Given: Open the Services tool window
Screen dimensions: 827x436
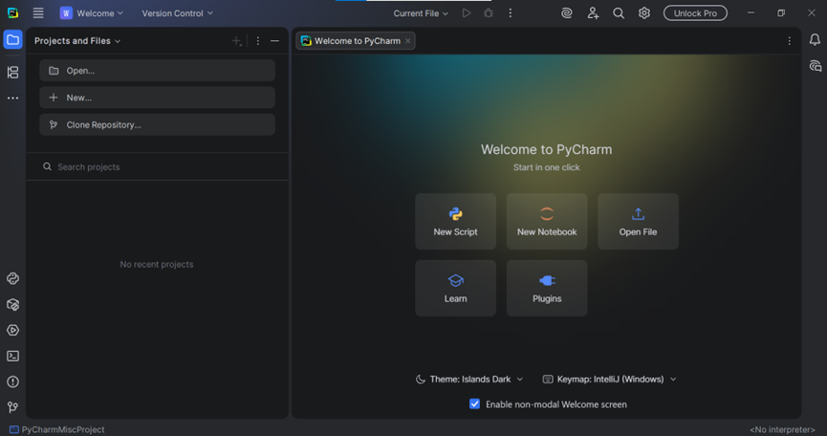Looking at the screenshot, I should click(12, 331).
